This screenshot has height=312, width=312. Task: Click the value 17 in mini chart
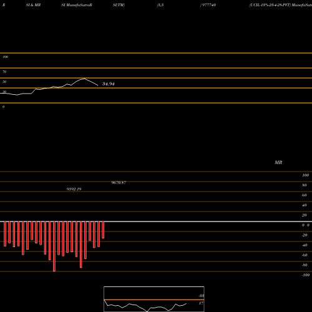click(x=201, y=303)
